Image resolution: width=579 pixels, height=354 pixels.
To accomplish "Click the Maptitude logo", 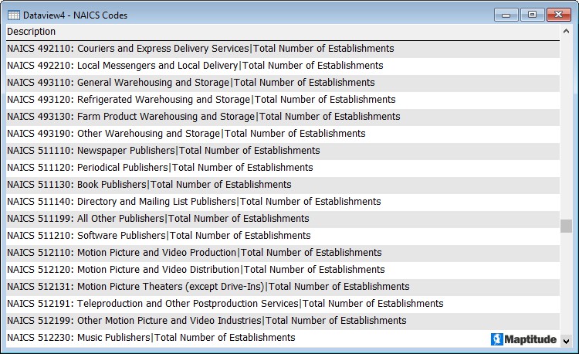I will (x=524, y=339).
